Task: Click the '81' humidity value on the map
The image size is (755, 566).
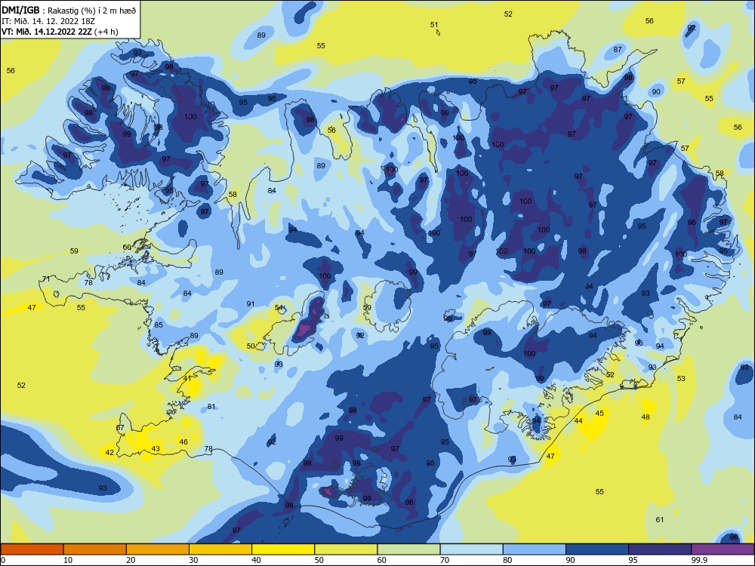Action: pos(211,406)
